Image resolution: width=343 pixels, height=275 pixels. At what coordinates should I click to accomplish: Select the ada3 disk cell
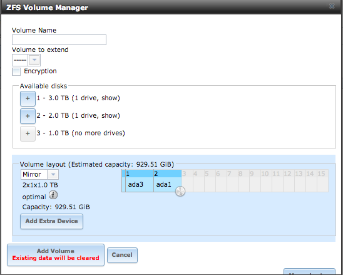coord(140,185)
